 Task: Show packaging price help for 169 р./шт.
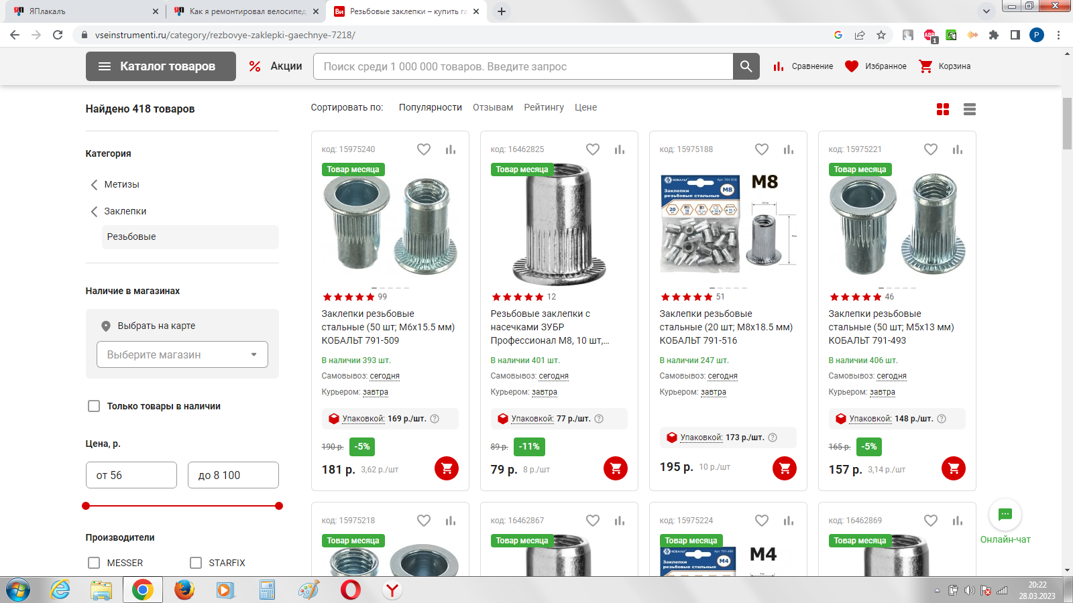[435, 419]
